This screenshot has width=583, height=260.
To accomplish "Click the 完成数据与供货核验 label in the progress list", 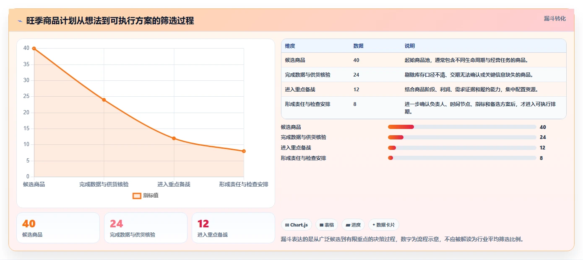I will coord(304,137).
